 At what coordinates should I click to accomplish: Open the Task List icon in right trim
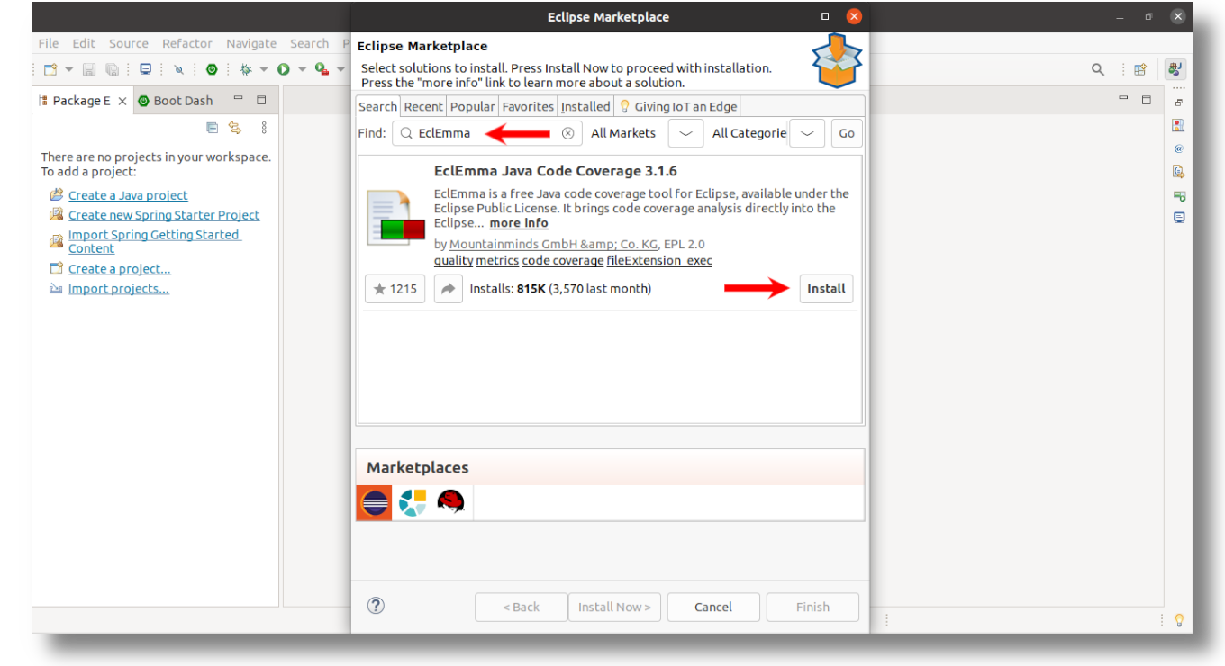(1179, 126)
